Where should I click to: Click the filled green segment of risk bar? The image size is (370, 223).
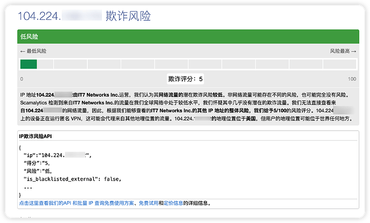(28, 64)
